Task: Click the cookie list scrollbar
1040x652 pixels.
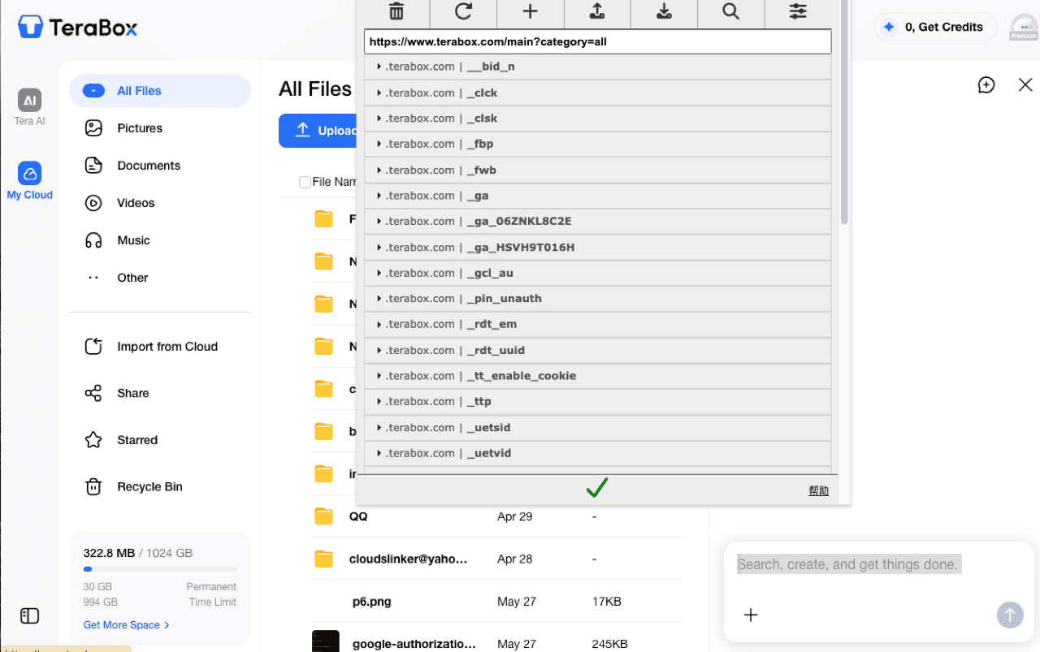Action: pos(844,112)
